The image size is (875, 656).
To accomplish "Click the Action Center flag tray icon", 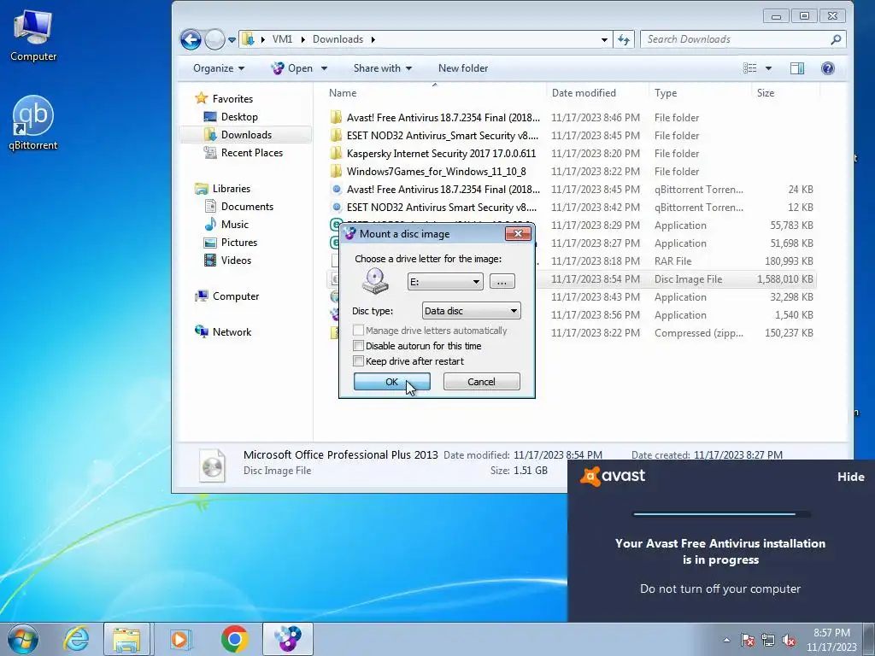I will (748, 641).
